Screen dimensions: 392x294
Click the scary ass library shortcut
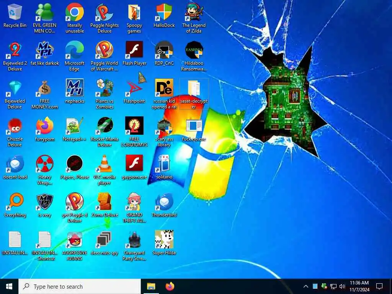(x=164, y=132)
